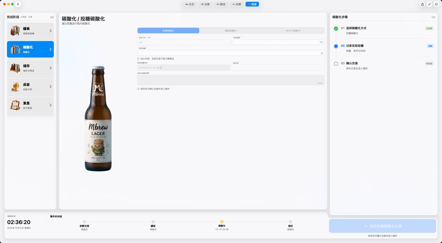Open the share icon in the title bar
The image size is (442, 243).
point(422,4)
